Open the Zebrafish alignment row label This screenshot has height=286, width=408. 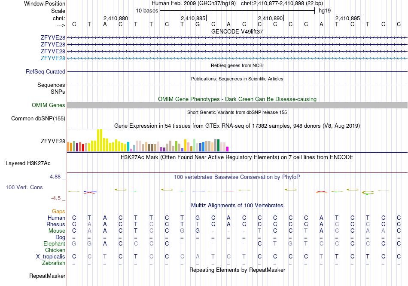point(54,263)
